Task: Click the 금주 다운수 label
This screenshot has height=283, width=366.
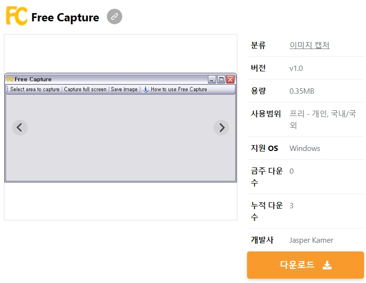Action: 267,177
